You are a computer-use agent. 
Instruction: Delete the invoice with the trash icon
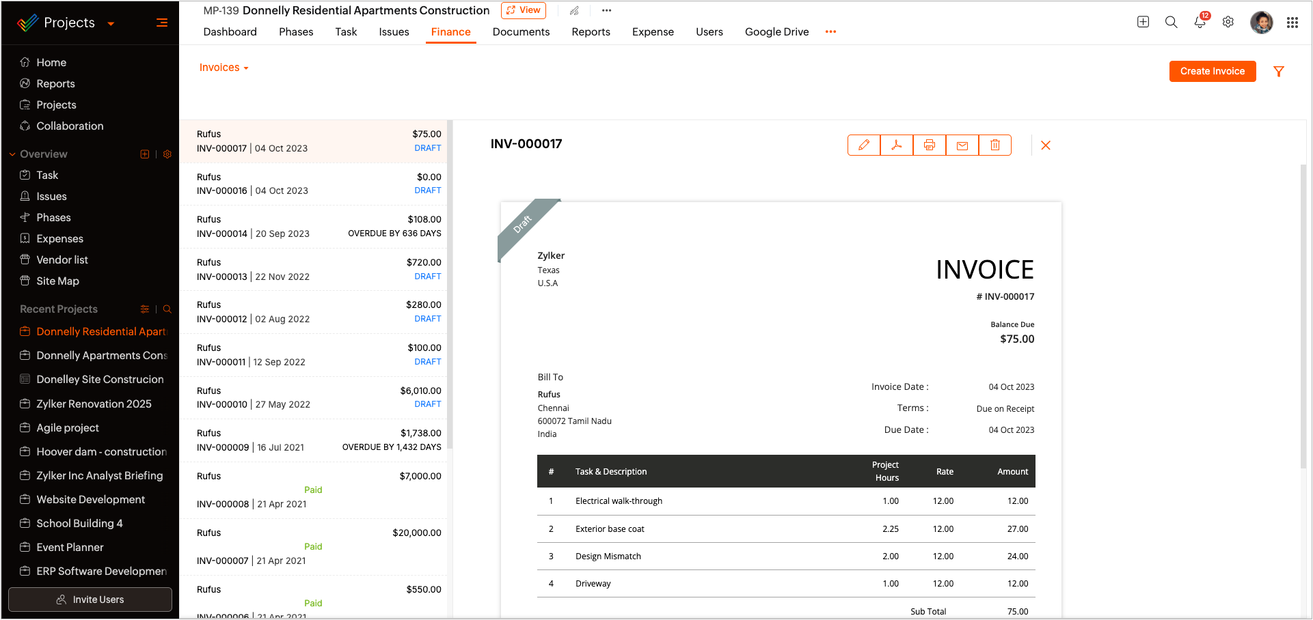[995, 145]
